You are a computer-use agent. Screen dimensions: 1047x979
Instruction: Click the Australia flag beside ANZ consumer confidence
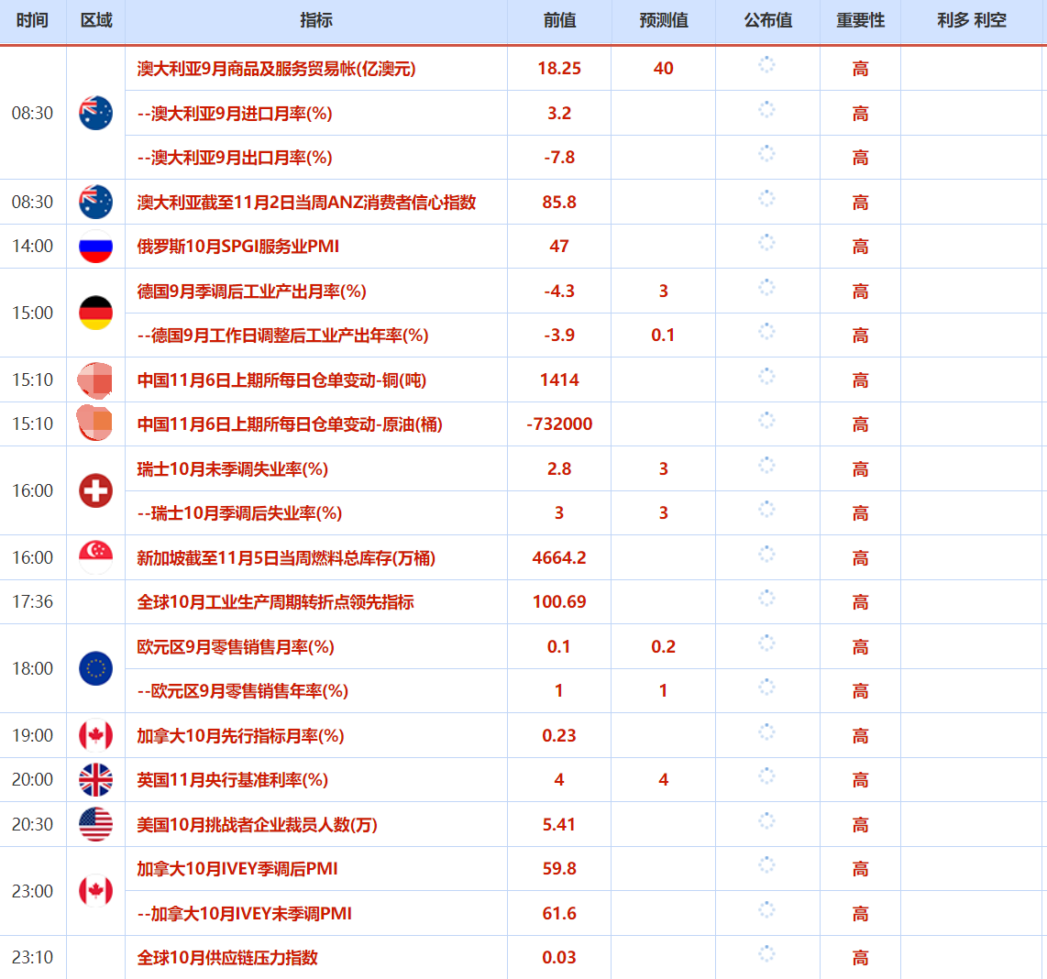tap(95, 202)
